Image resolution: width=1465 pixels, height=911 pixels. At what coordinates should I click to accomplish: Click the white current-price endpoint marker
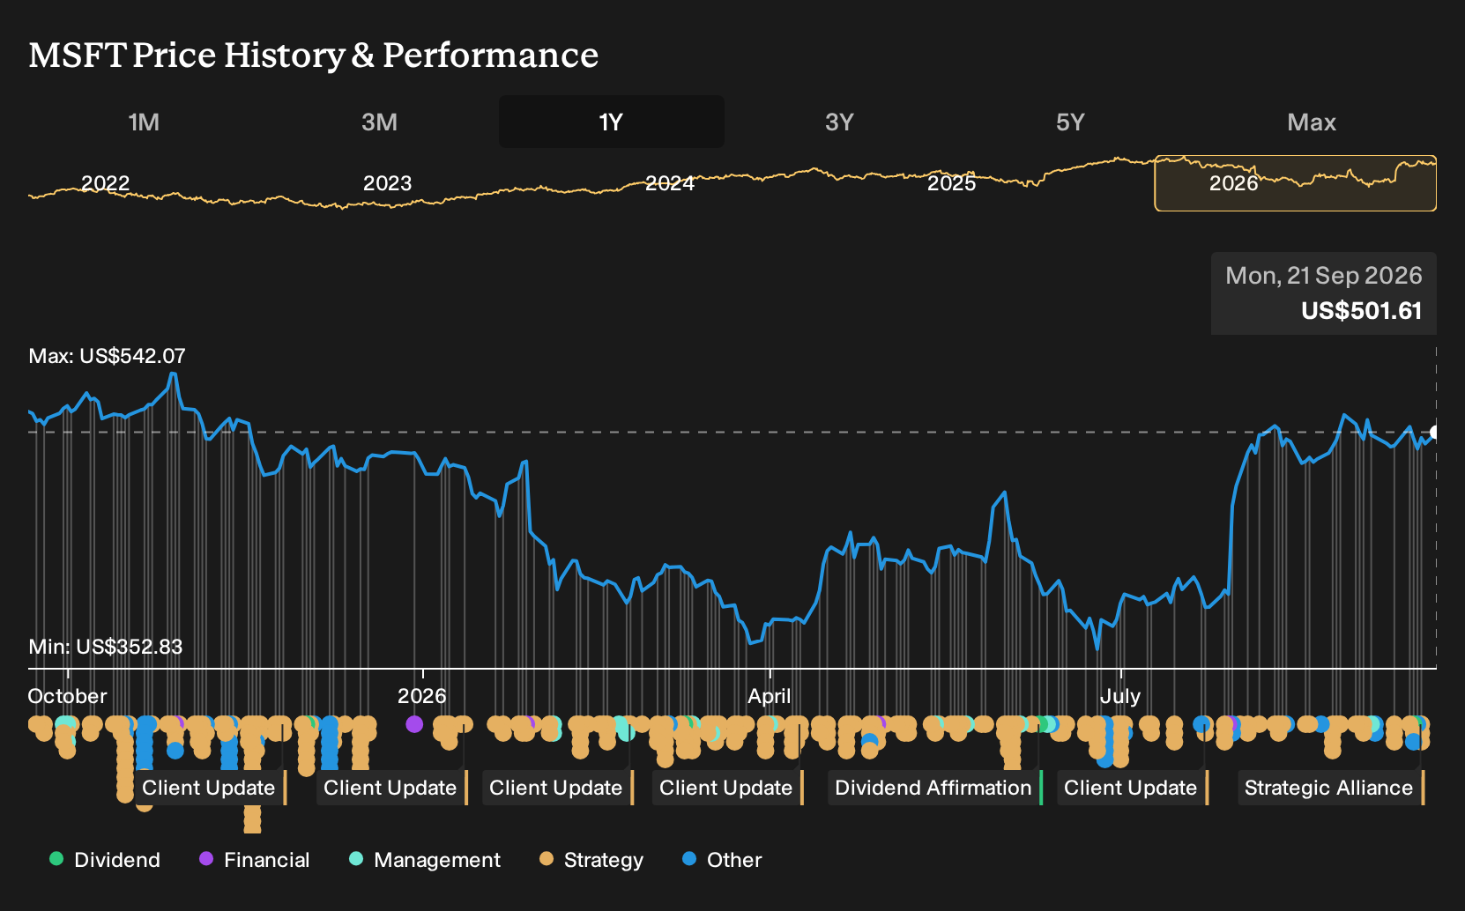[1435, 432]
